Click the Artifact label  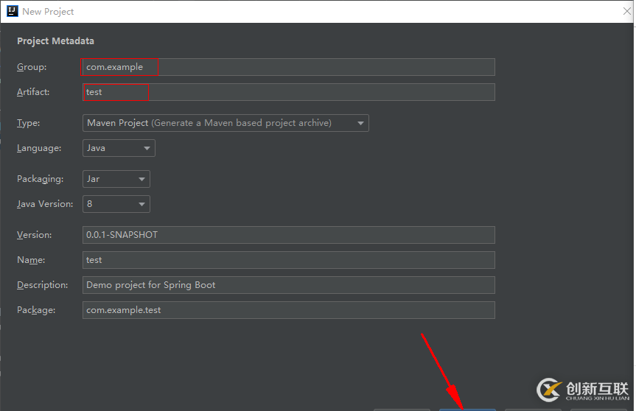coord(33,92)
